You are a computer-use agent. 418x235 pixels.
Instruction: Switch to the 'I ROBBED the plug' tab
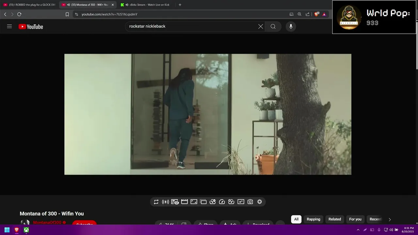click(x=29, y=5)
